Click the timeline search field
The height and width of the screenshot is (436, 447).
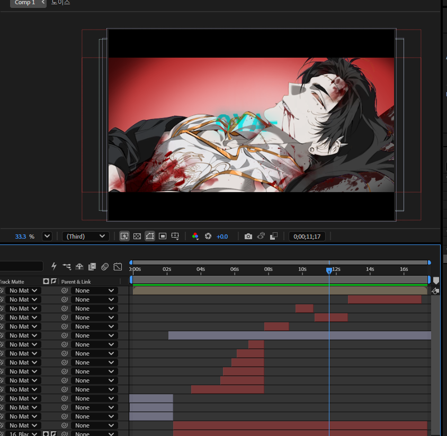[21, 266]
